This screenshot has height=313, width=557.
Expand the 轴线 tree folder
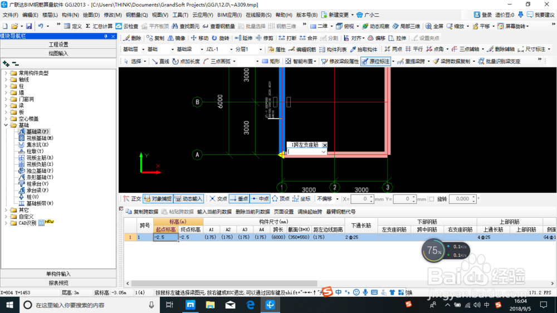point(6,80)
